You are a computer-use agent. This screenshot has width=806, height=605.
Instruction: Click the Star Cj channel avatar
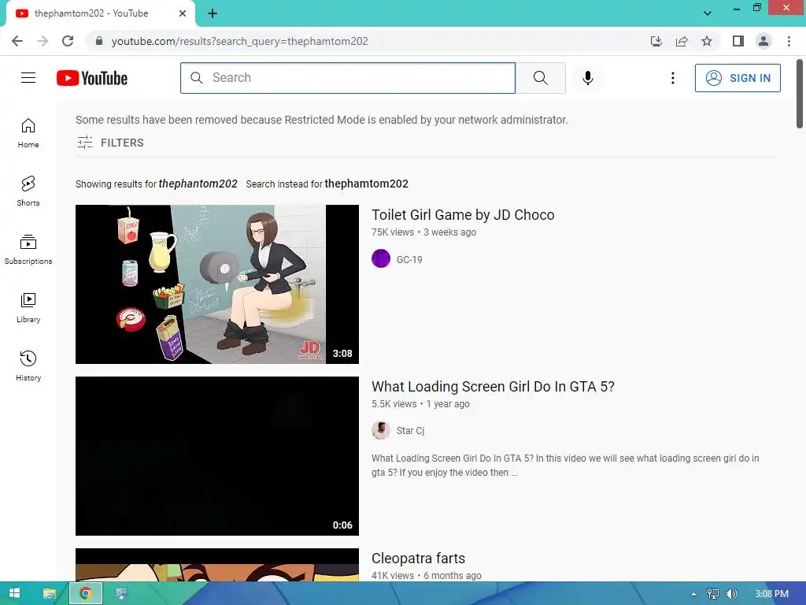click(381, 430)
